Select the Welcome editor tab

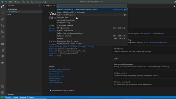[49, 6]
